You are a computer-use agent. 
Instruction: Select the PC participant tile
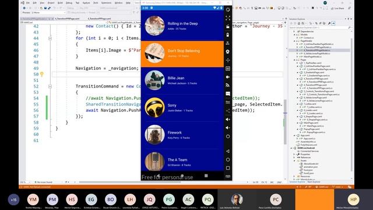pyautogui.click(x=276, y=199)
